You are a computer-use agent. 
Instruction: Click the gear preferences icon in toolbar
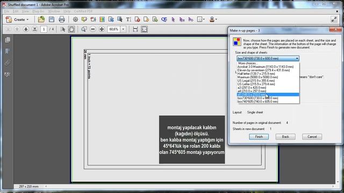click(75, 19)
